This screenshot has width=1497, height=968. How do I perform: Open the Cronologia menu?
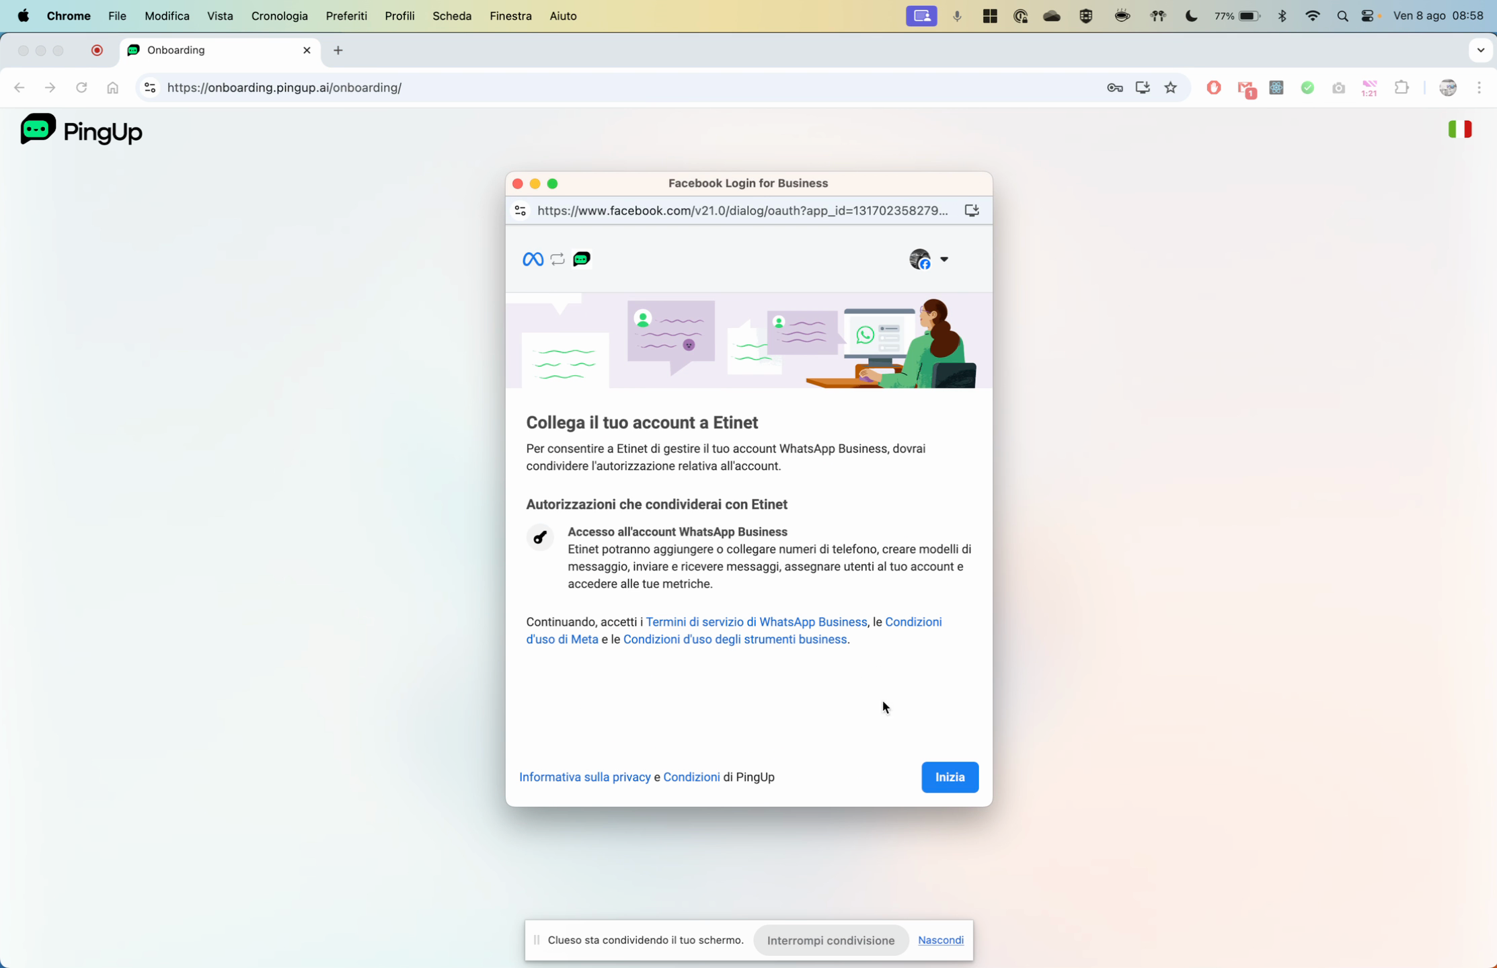(279, 16)
